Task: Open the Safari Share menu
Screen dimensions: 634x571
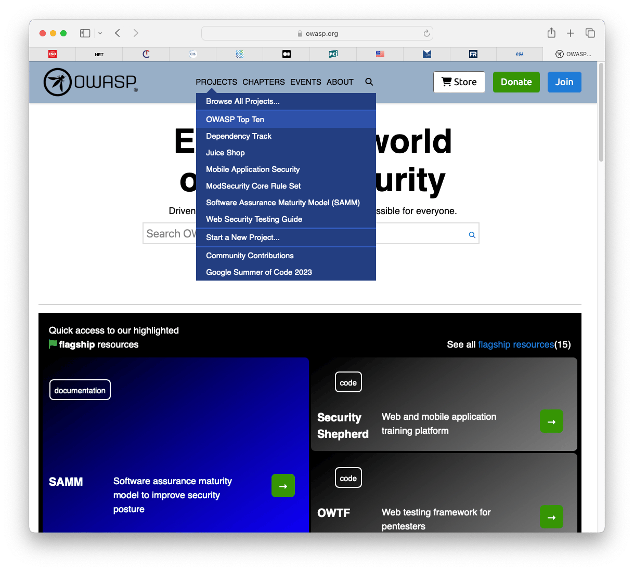Action: [x=551, y=33]
